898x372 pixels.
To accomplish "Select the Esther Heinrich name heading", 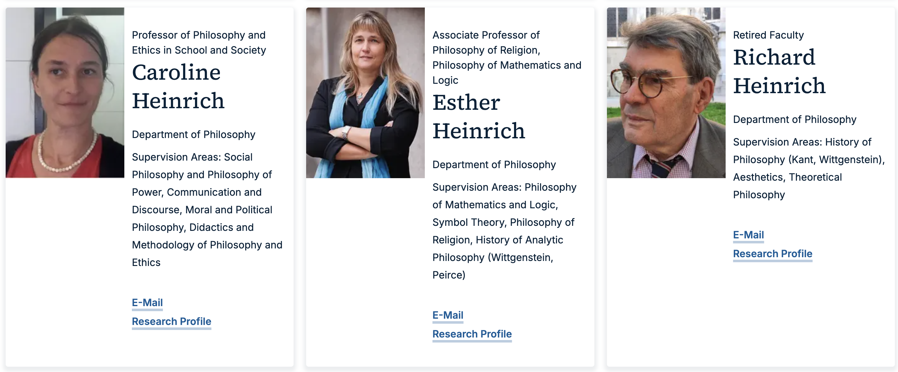I will pos(478,116).
